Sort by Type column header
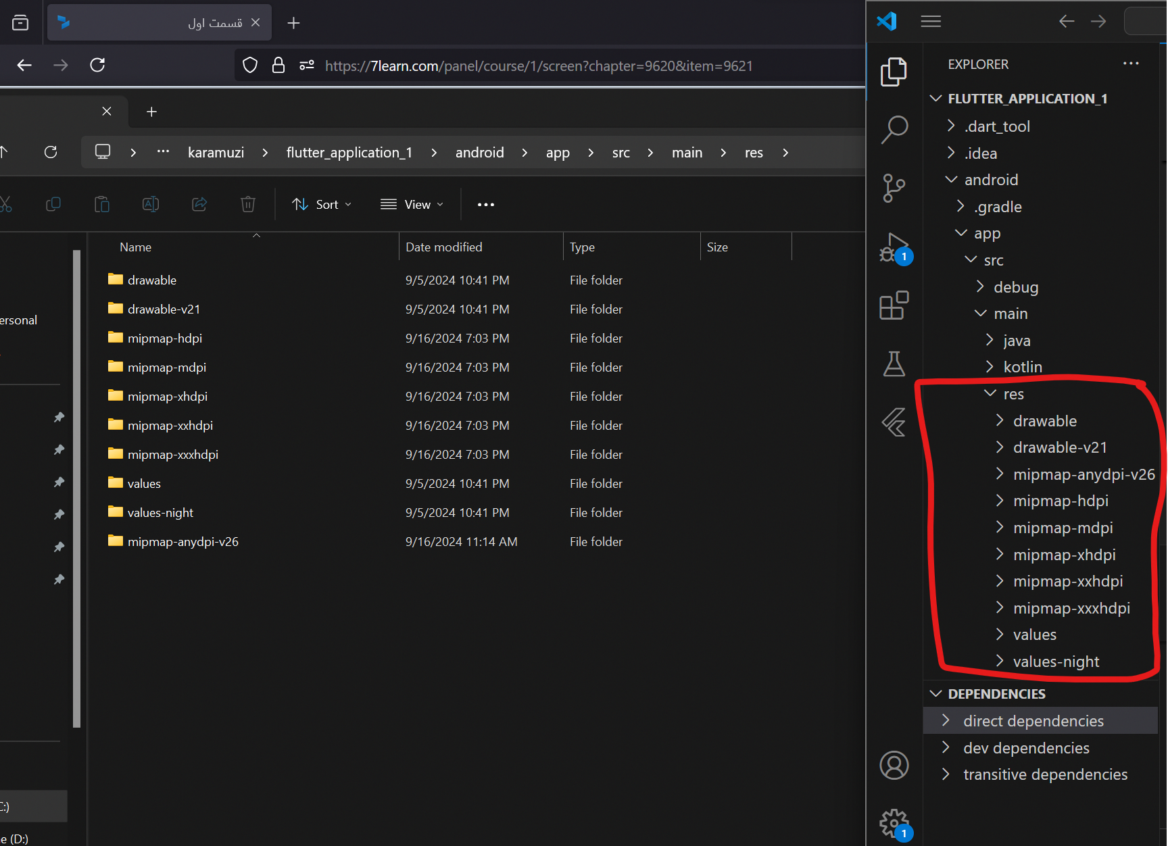1168x846 pixels. point(582,247)
